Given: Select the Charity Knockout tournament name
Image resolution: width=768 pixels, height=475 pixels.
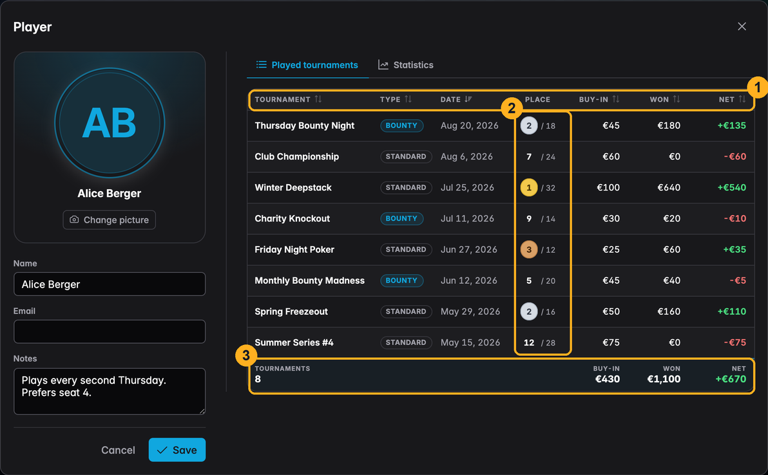Looking at the screenshot, I should 292,219.
